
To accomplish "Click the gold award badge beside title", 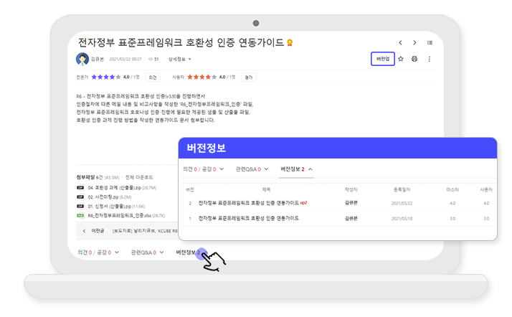I will (x=290, y=43).
